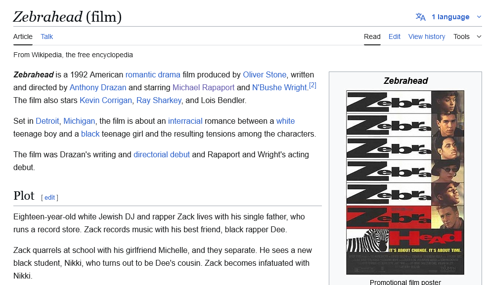The width and height of the screenshot is (488, 285).
Task: Click the infobox title Zebrahead
Action: (x=405, y=81)
